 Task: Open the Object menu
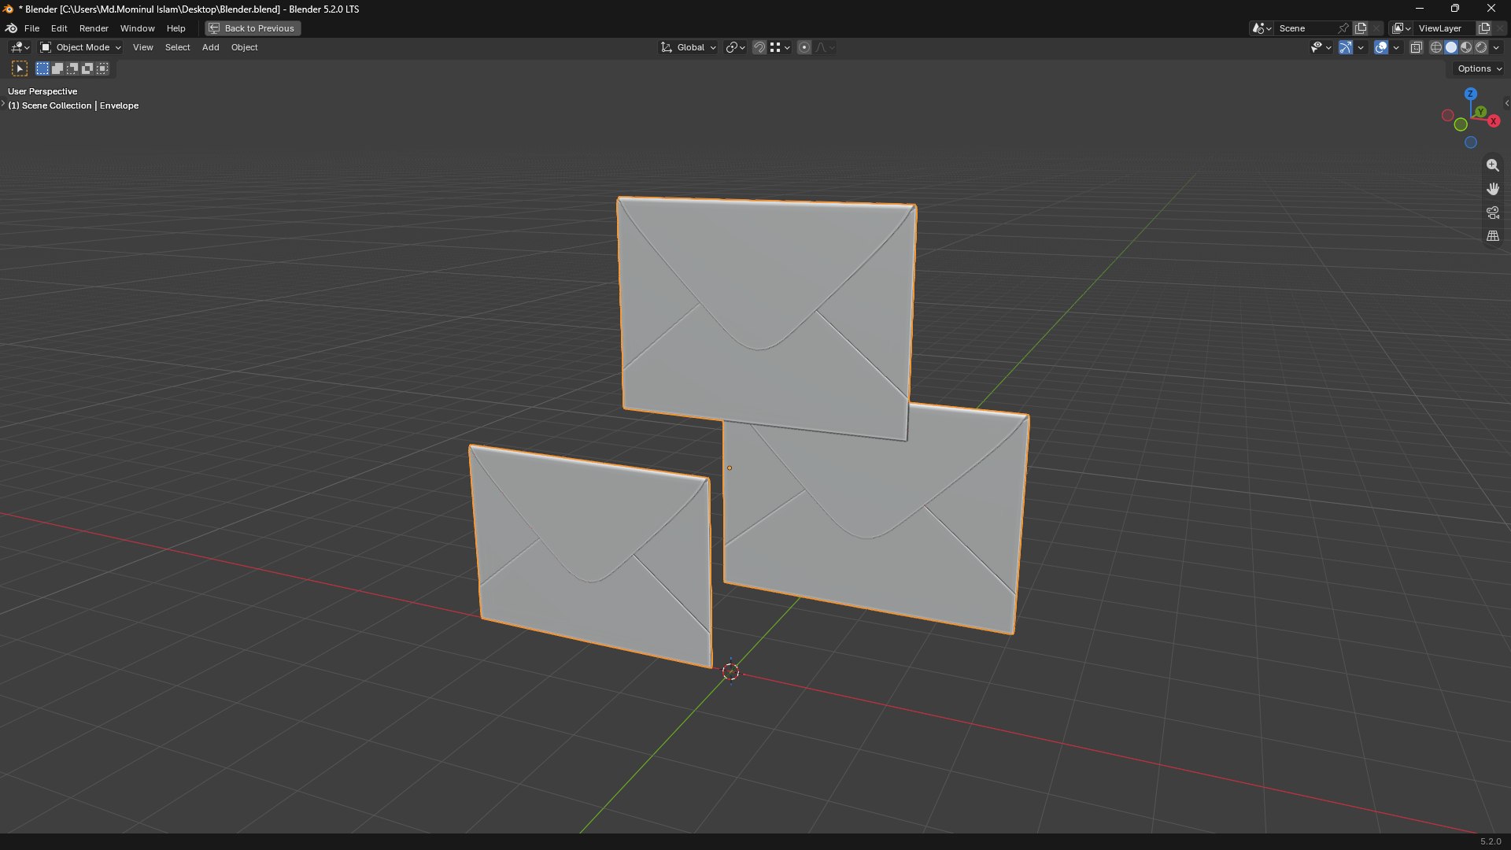[244, 47]
